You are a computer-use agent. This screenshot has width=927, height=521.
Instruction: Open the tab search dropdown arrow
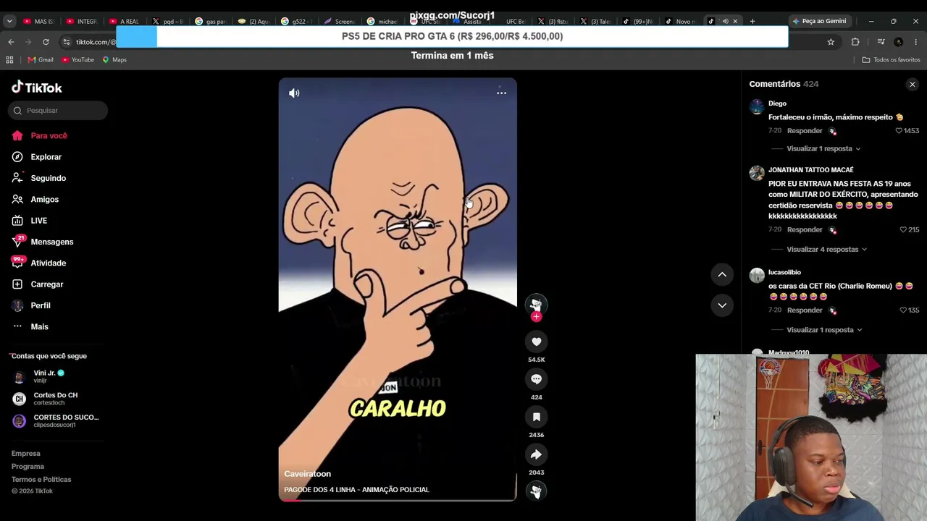pyautogui.click(x=9, y=21)
